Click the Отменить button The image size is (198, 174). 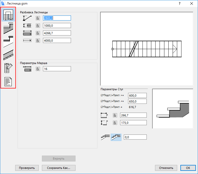(x=166, y=168)
